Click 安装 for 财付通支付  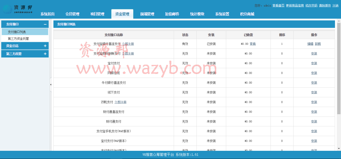click(314, 122)
